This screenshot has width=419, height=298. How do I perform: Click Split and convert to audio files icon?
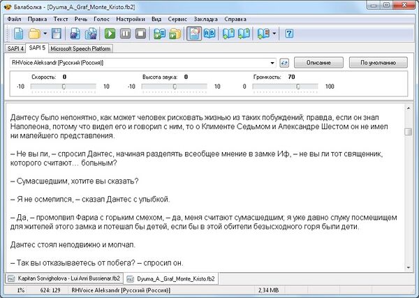click(91, 33)
